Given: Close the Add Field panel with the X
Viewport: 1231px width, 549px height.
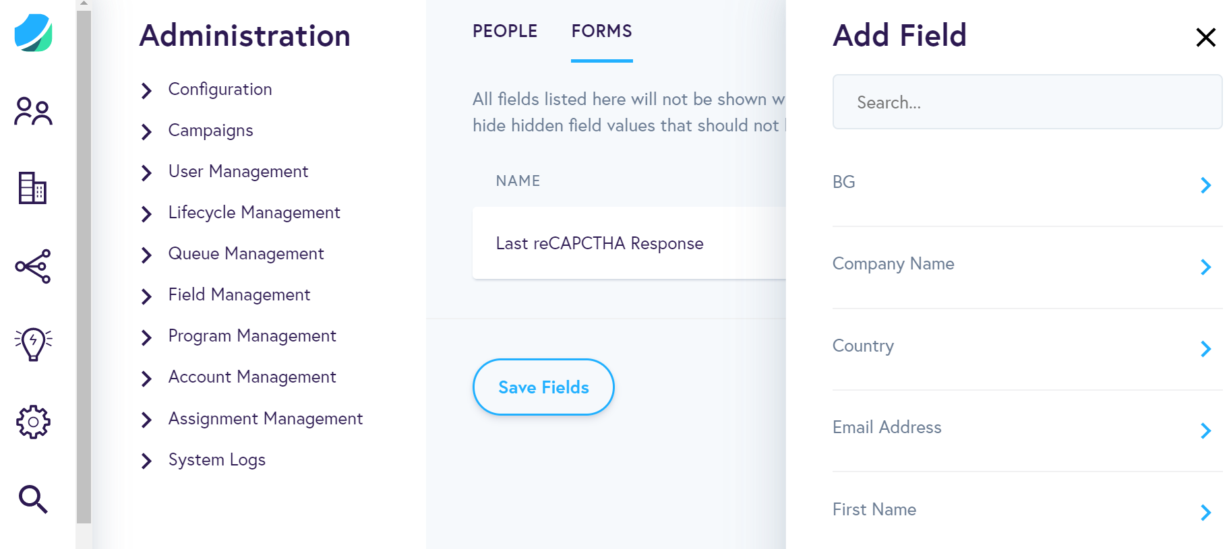Looking at the screenshot, I should click(1205, 38).
